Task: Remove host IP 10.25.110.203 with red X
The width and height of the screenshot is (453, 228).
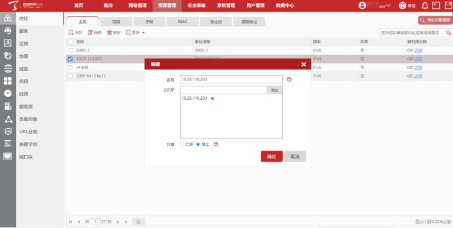Action: 212,99
